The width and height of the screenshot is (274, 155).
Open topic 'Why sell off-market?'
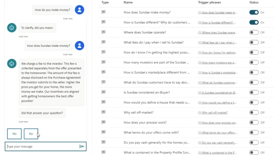click(x=139, y=112)
